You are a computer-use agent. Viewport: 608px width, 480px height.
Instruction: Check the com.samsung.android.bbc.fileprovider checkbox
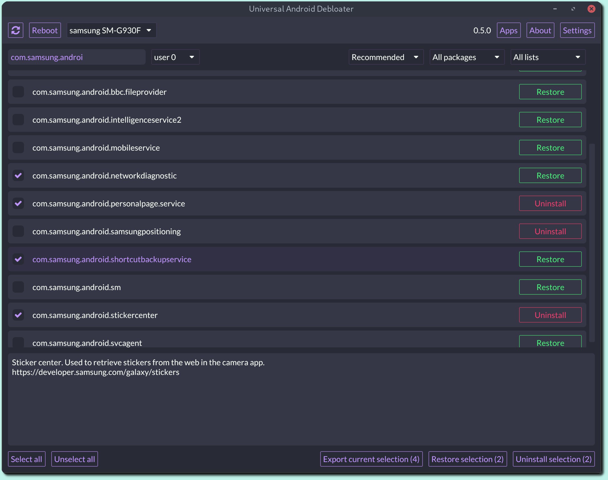pyautogui.click(x=18, y=92)
